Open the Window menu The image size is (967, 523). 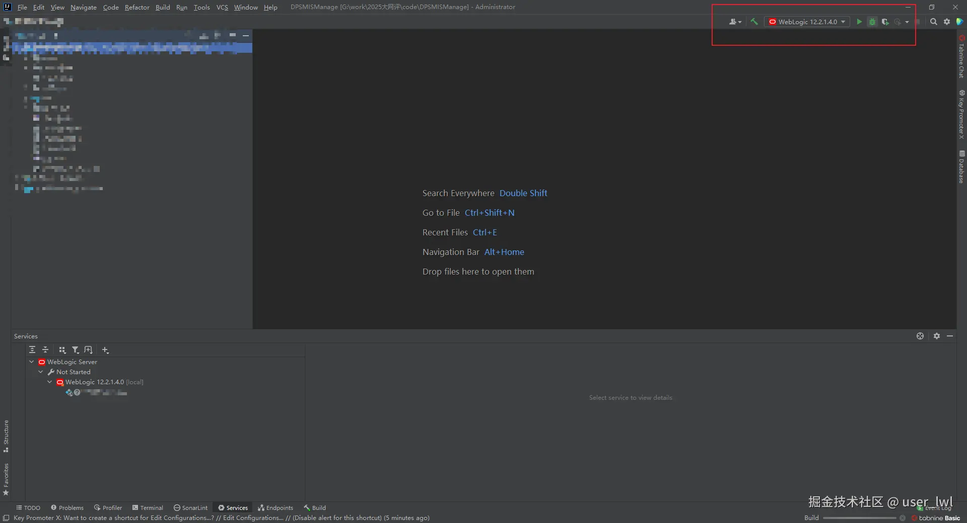[x=246, y=7]
